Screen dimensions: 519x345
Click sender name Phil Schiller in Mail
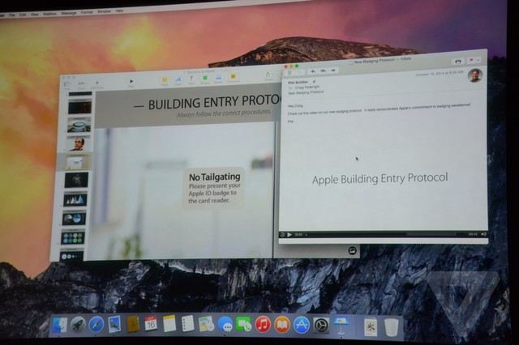tap(298, 83)
